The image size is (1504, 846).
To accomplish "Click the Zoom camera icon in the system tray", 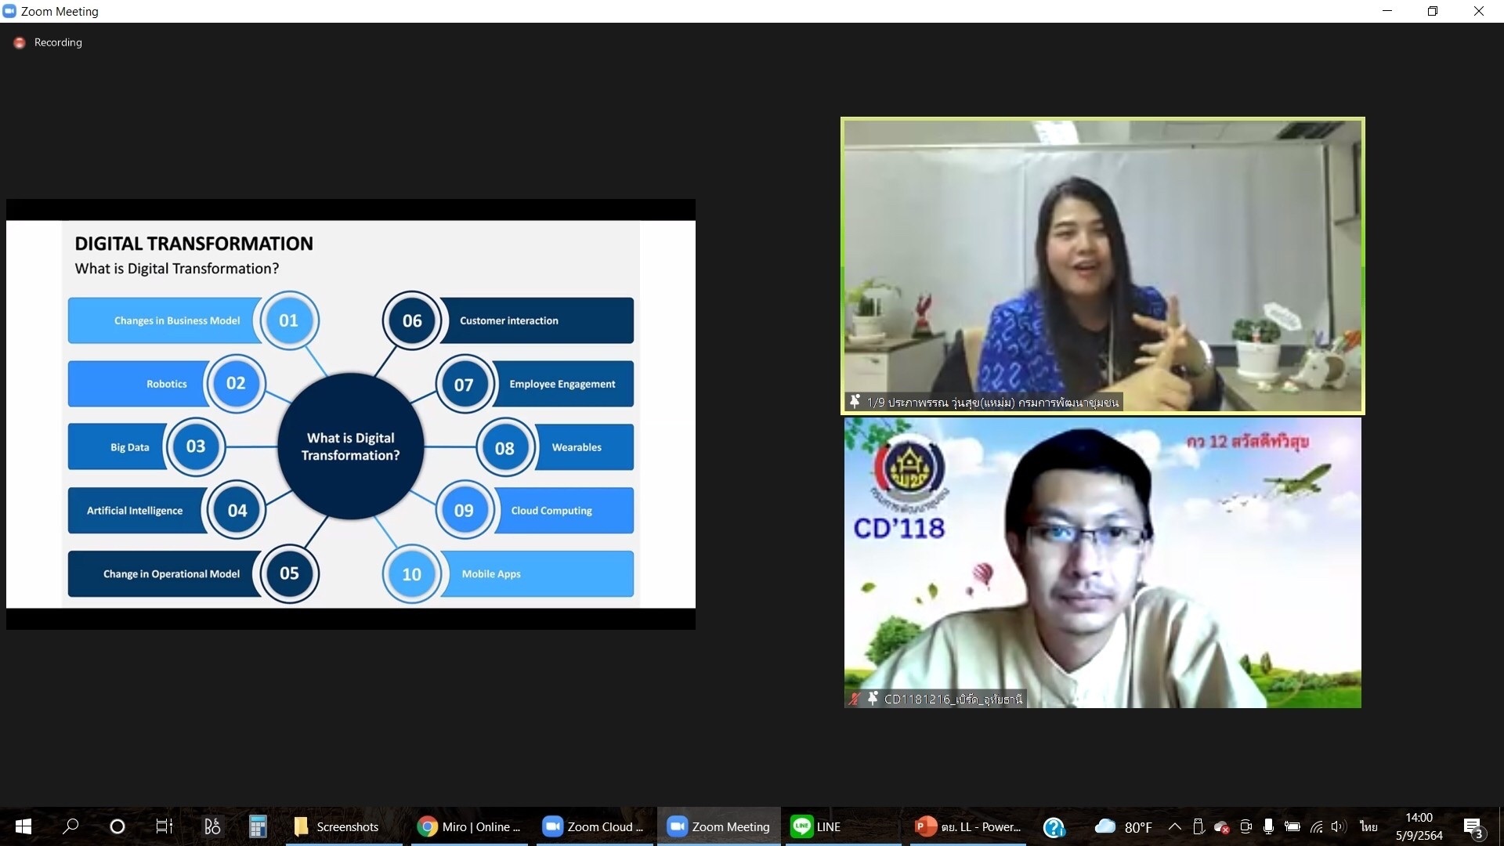I will 1245,826.
